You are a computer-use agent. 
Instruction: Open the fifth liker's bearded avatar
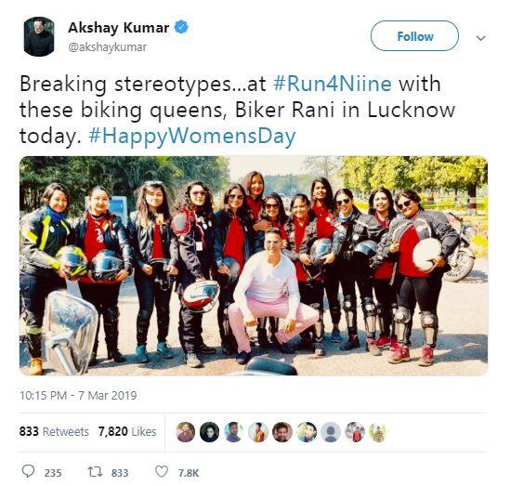coord(282,432)
